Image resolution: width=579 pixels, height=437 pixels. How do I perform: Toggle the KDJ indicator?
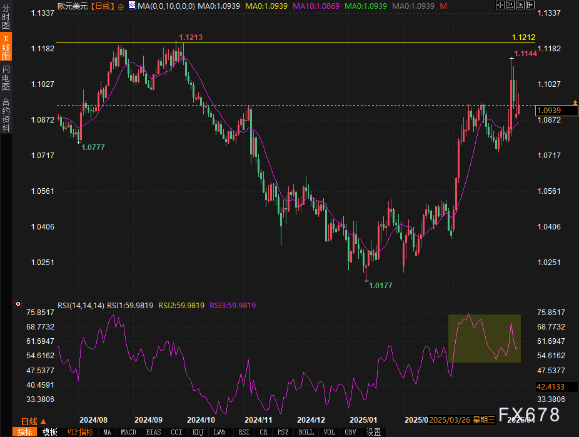click(198, 432)
